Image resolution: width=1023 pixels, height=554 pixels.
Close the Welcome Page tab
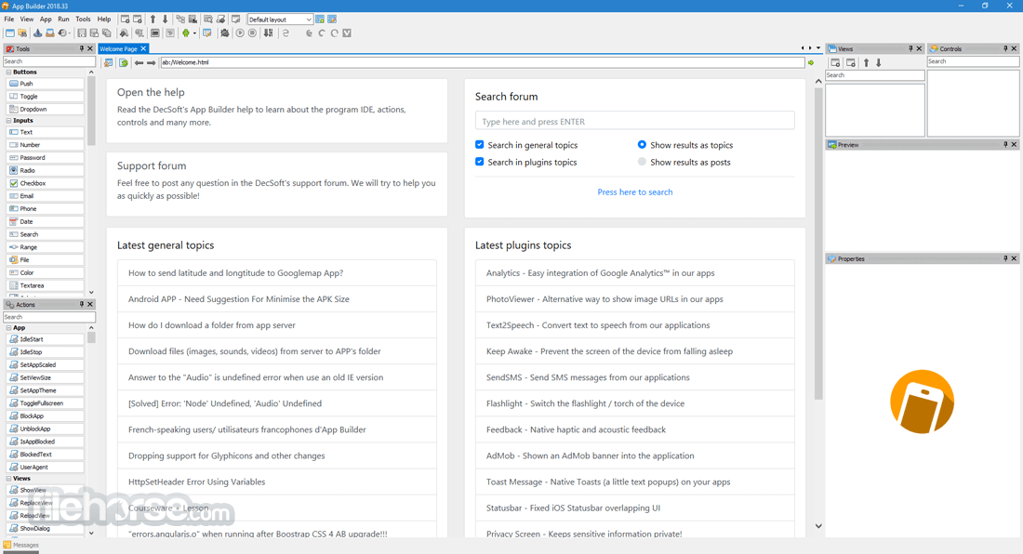point(143,49)
